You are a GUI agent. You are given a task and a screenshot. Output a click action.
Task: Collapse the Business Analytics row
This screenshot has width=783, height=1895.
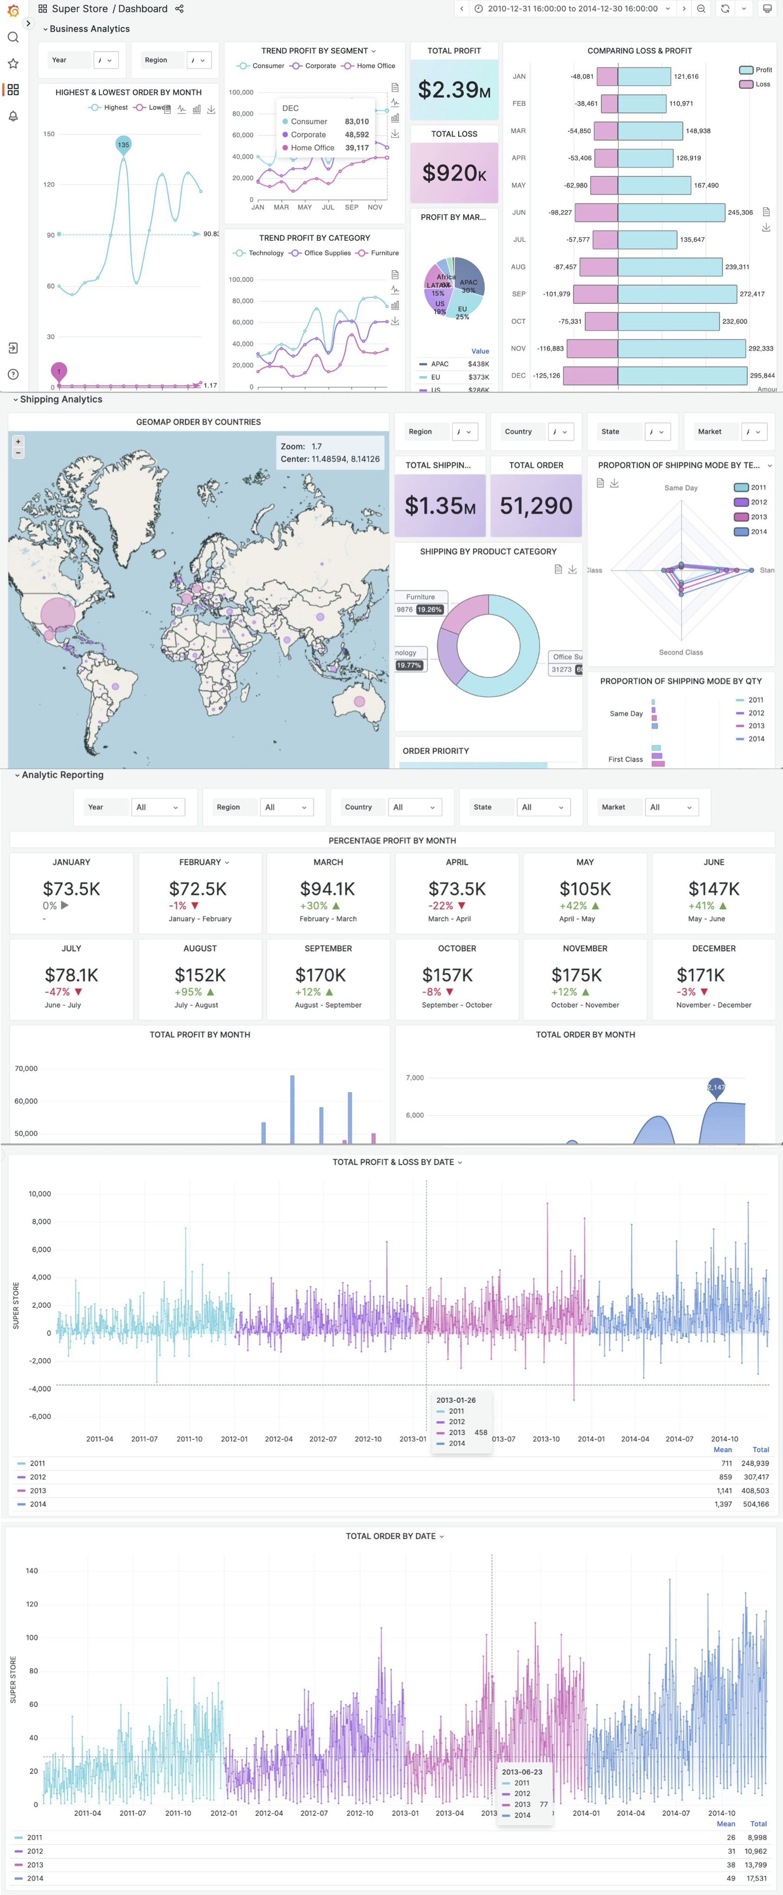[45, 29]
